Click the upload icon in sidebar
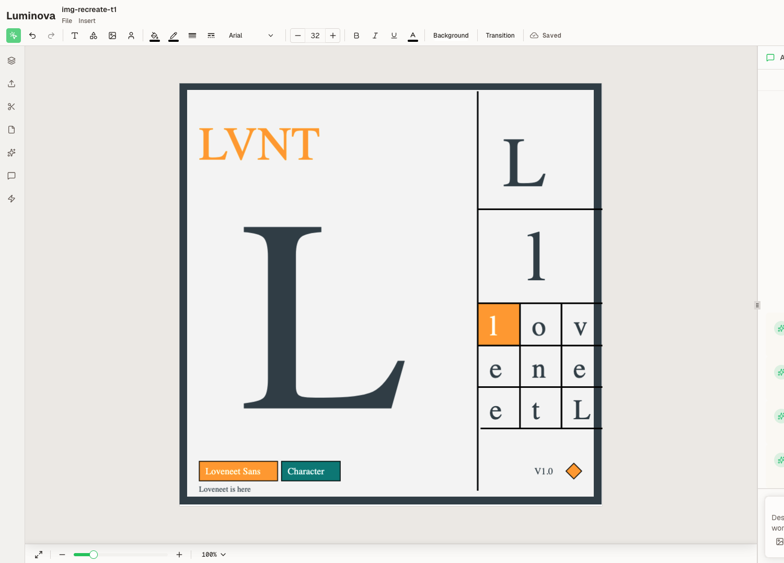The width and height of the screenshot is (784, 563). coord(11,84)
